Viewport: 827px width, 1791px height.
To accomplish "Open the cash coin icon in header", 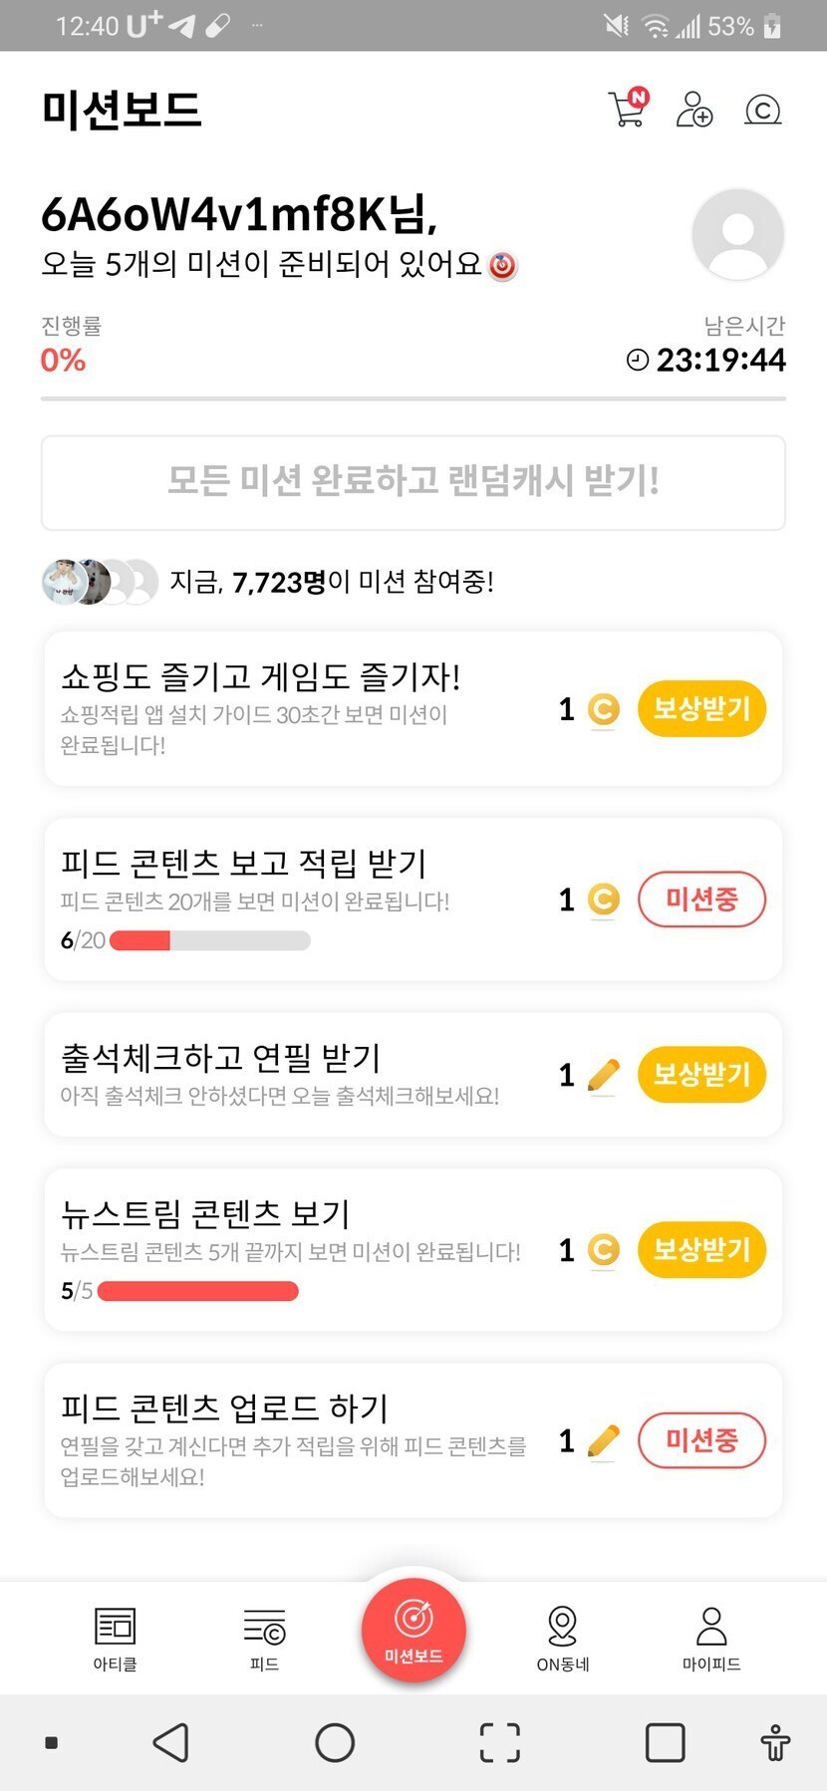I will tap(763, 109).
